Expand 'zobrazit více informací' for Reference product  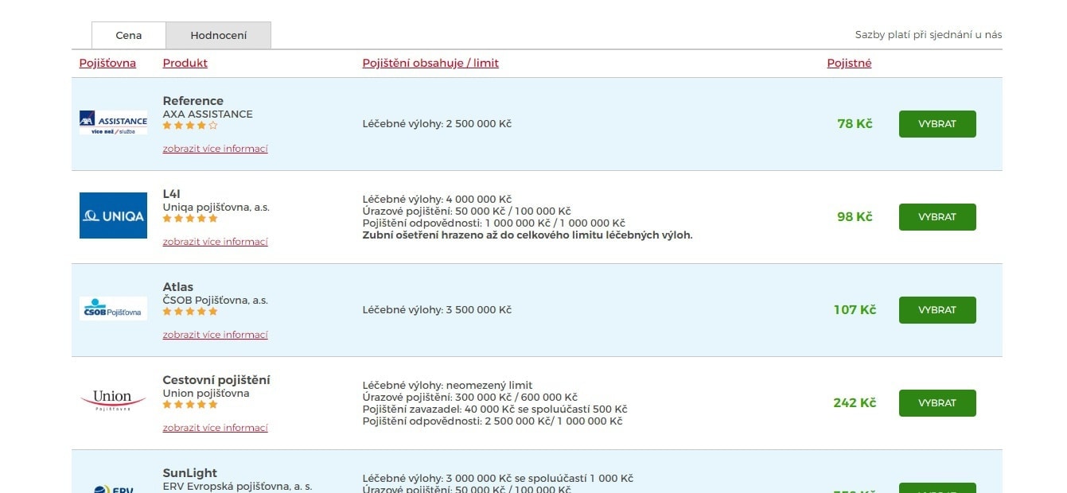click(x=215, y=149)
